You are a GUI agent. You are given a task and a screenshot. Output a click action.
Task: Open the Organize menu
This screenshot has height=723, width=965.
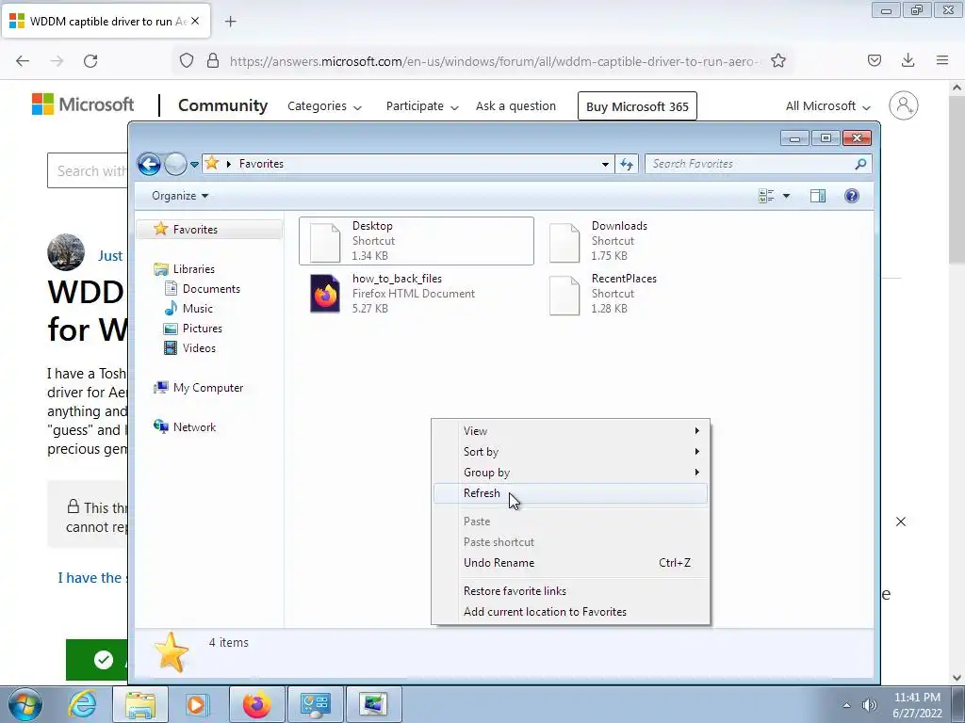coord(180,196)
